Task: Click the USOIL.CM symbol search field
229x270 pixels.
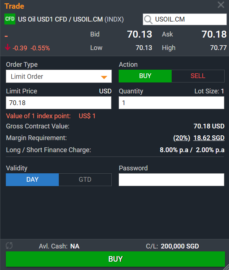Action: [x=189, y=19]
